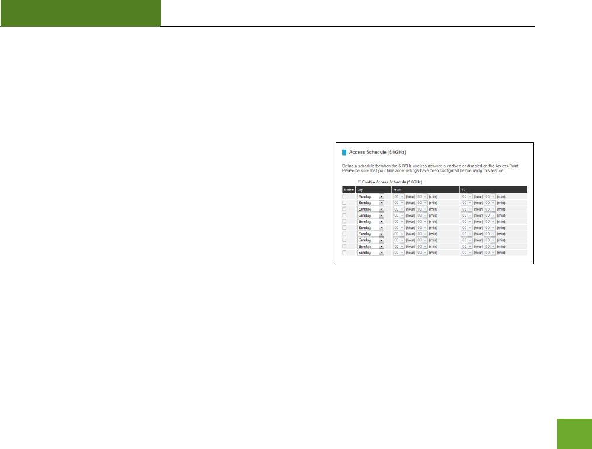
Task: Open the From hour dropdown in the first row
Action: click(398, 196)
